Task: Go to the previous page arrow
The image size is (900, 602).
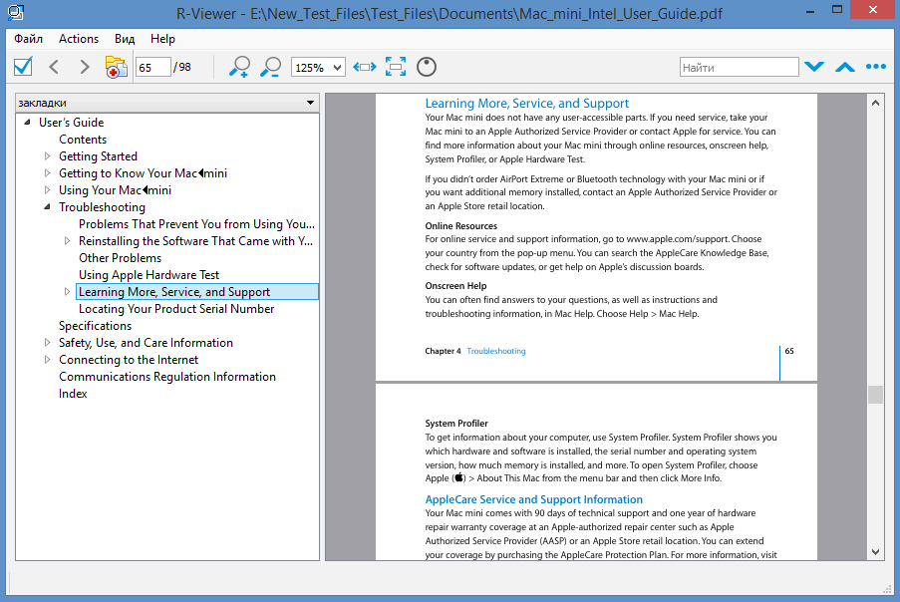Action: pyautogui.click(x=54, y=67)
